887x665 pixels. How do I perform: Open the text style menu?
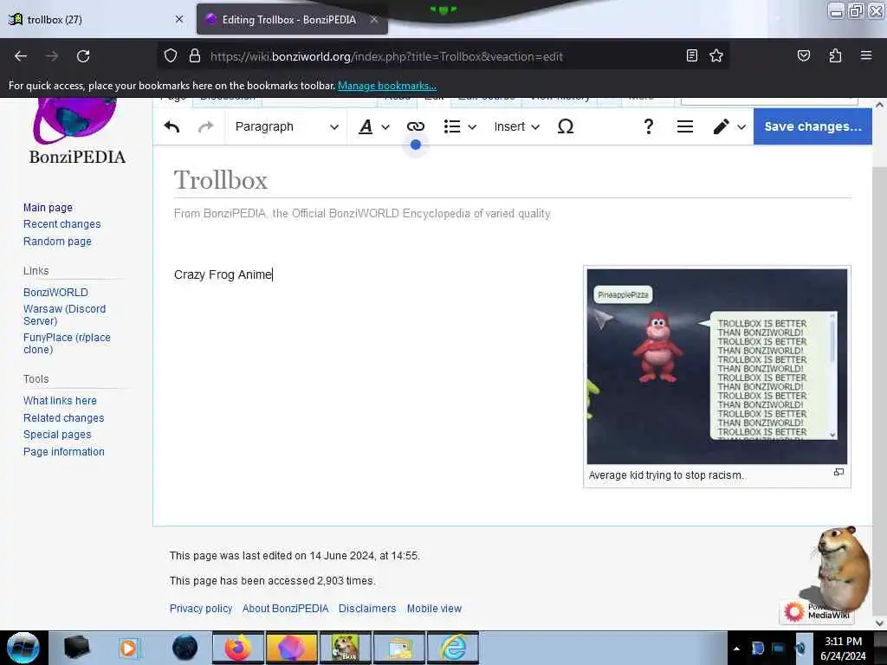[x=374, y=126]
